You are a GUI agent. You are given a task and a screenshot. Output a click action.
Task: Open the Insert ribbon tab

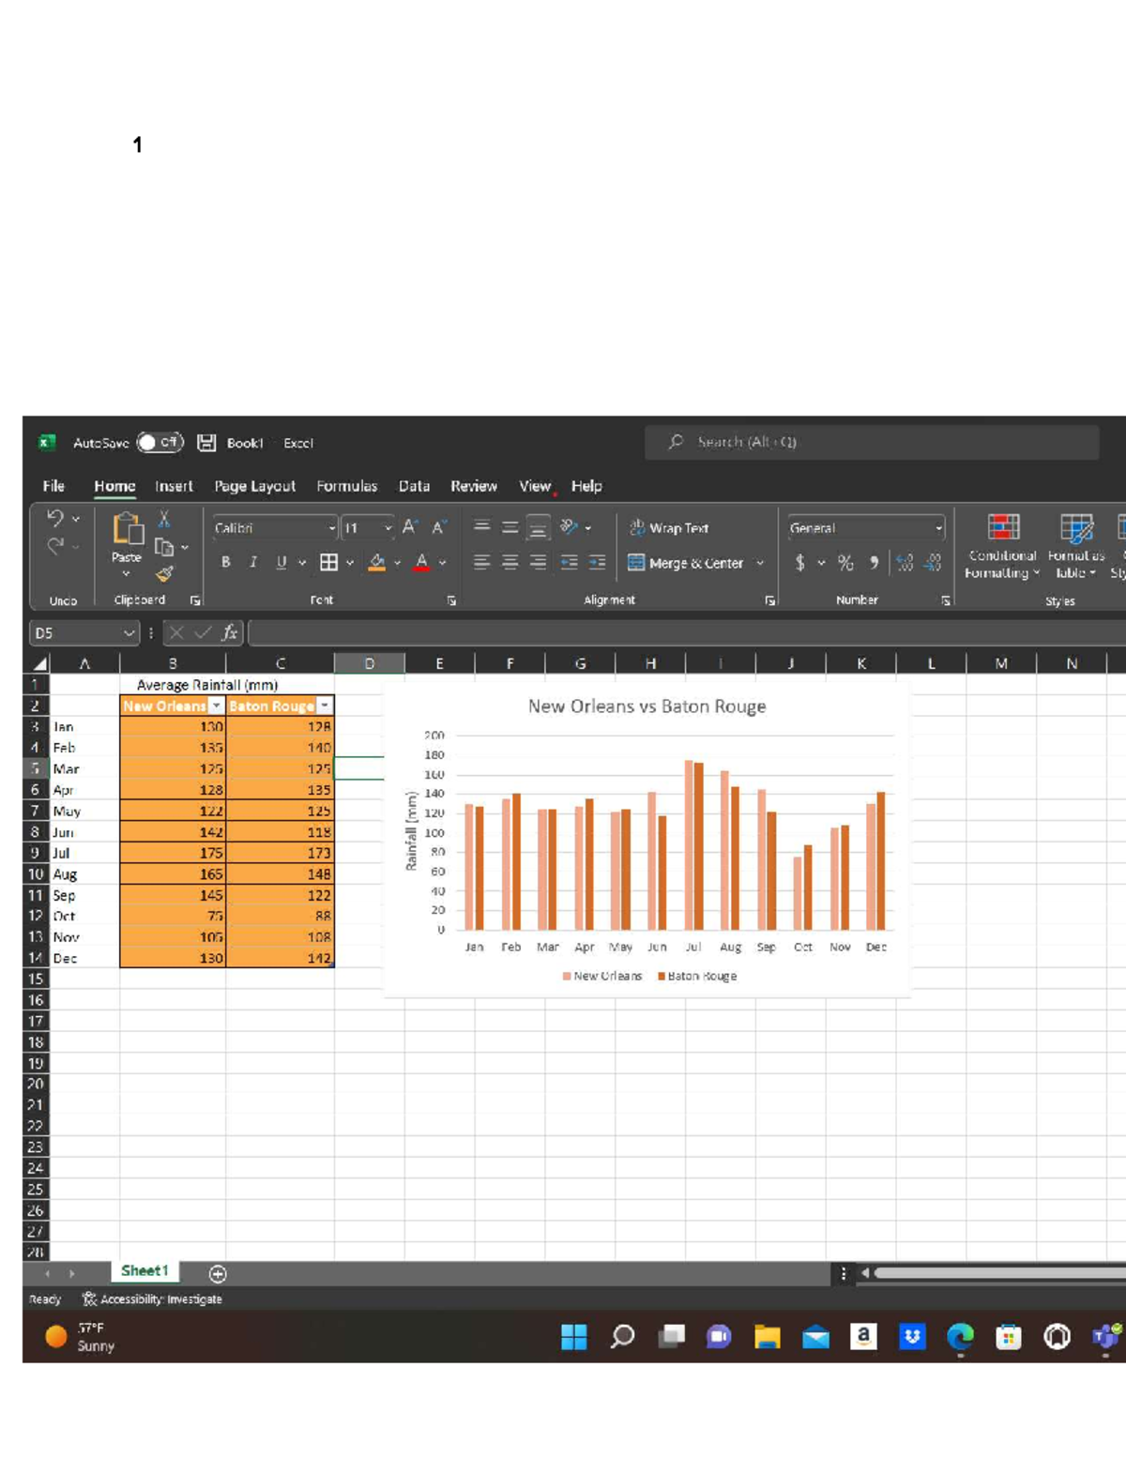(174, 486)
